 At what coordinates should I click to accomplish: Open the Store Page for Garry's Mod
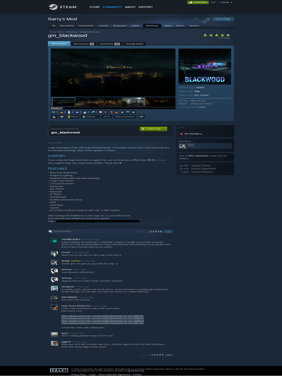click(x=223, y=19)
